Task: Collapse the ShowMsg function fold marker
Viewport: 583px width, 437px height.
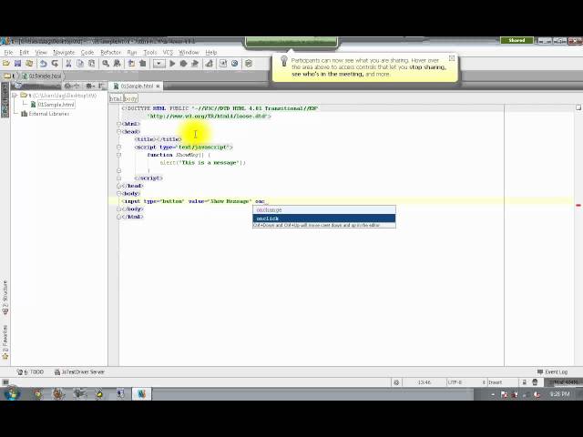Action: pyautogui.click(x=119, y=155)
